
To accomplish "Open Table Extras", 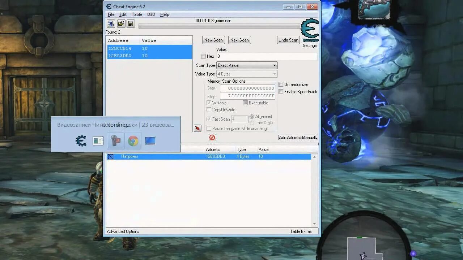I will click(301, 231).
